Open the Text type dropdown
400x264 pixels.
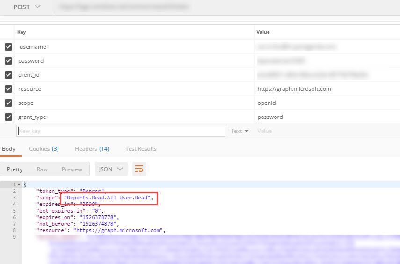pyautogui.click(x=240, y=131)
